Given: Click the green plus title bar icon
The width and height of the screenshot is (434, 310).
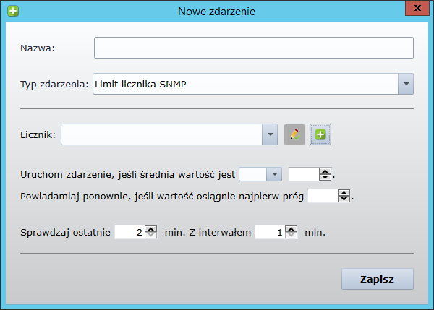Looking at the screenshot, I should coord(13,12).
